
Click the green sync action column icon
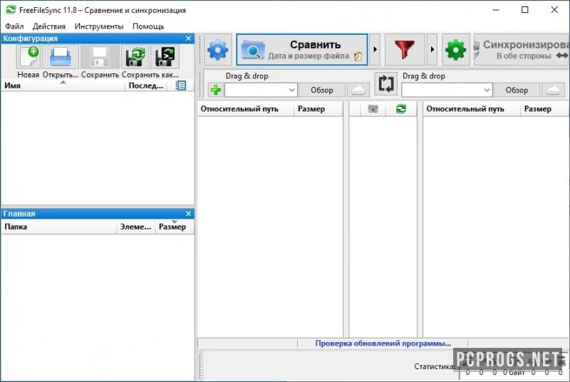[x=401, y=108]
